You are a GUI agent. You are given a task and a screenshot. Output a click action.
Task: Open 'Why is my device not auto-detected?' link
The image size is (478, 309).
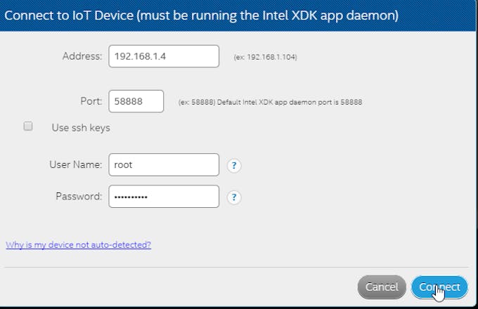click(x=78, y=245)
